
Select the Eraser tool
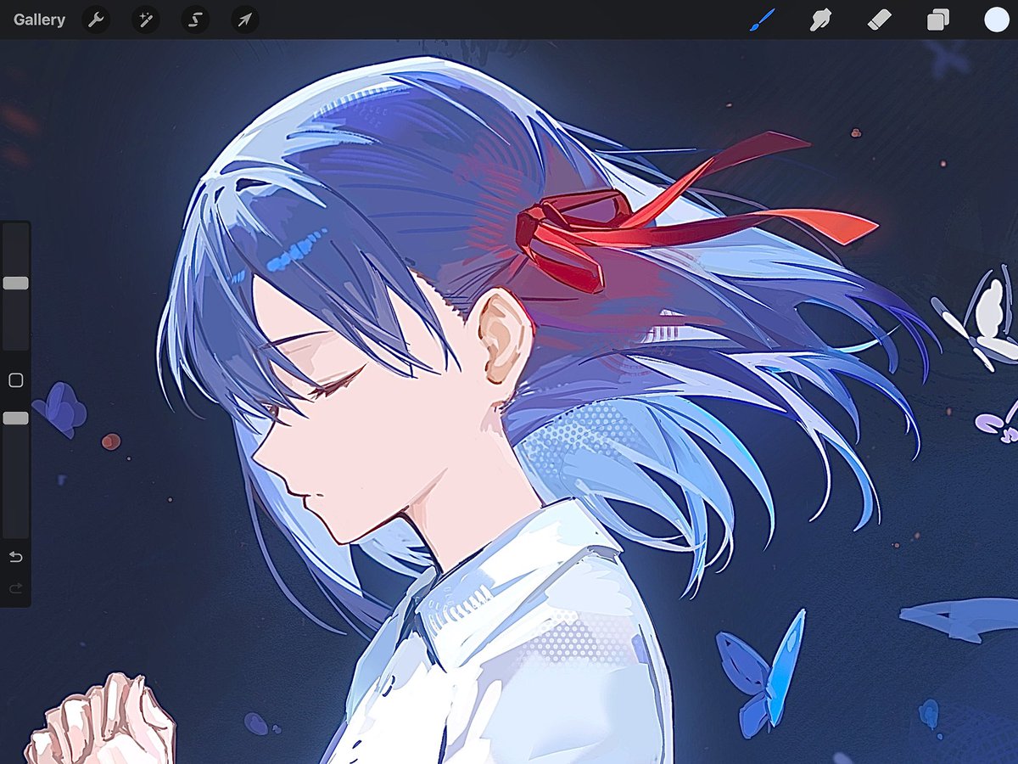(x=877, y=20)
